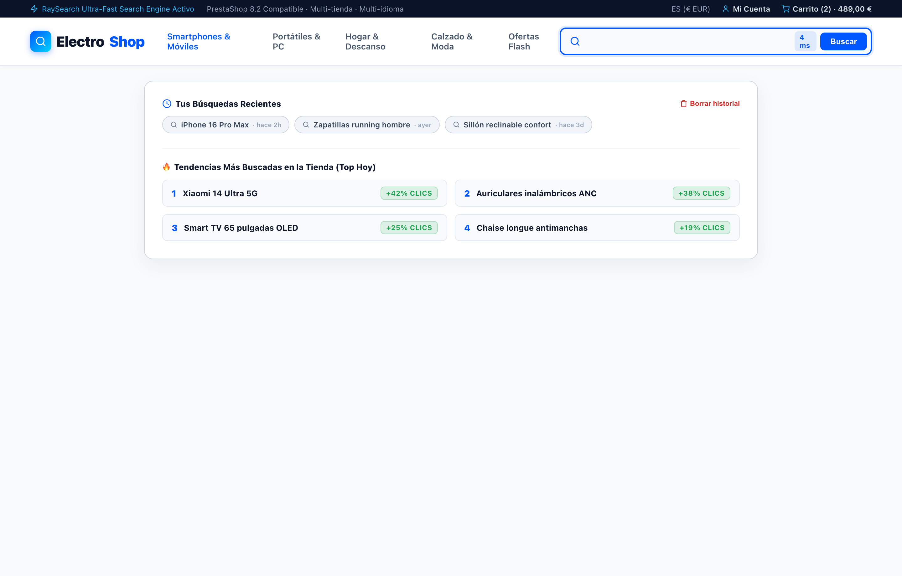Click the +38% CLICS badge
The image size is (902, 576).
pos(701,193)
